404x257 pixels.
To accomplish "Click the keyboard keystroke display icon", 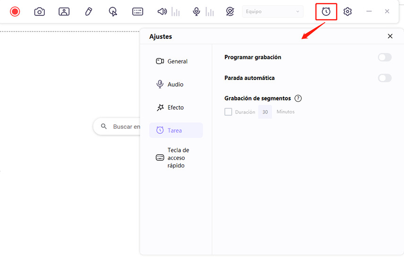I will pos(138,11).
